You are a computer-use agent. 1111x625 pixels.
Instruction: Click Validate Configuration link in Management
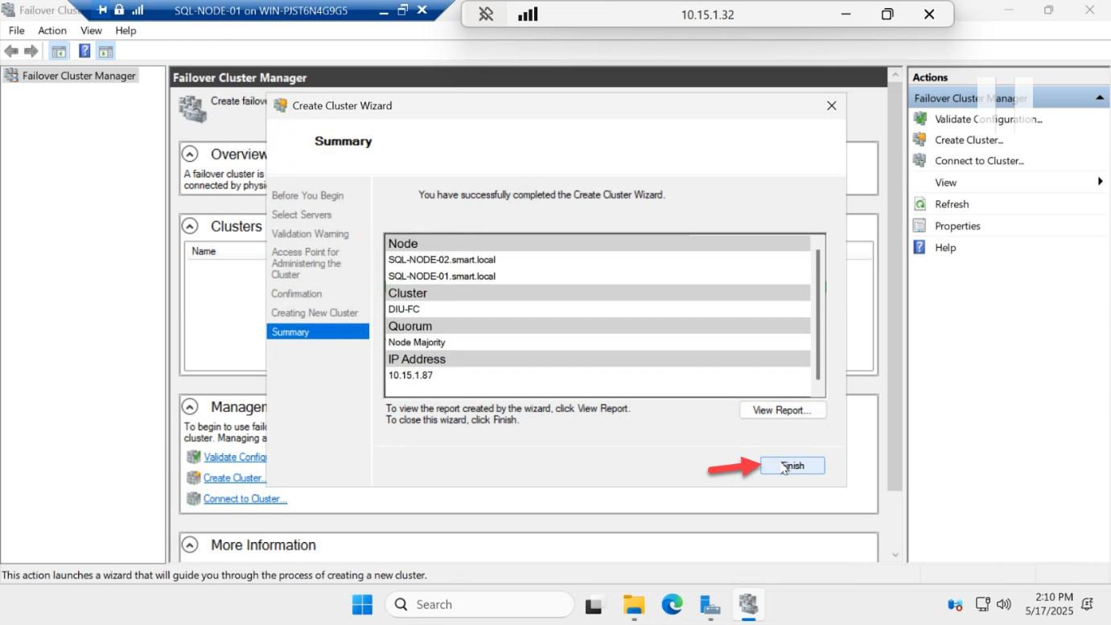pyautogui.click(x=235, y=457)
